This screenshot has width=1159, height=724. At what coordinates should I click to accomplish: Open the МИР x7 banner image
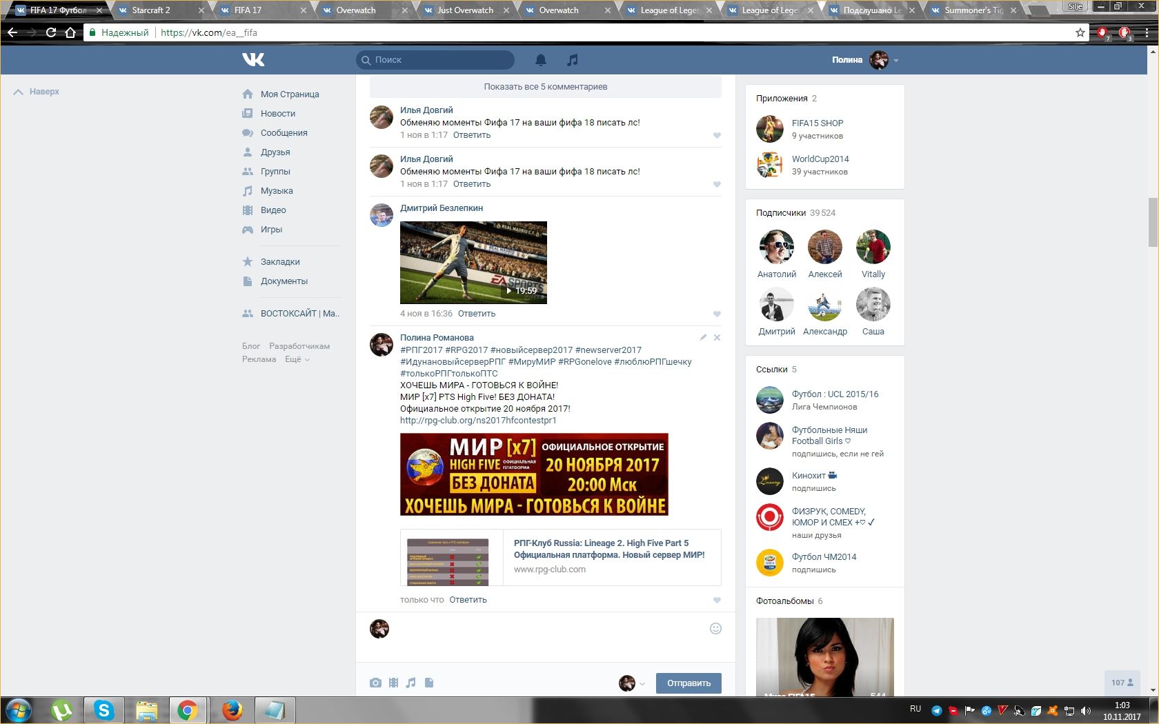coord(534,474)
